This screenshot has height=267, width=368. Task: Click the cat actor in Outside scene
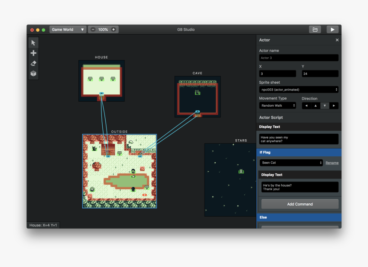point(94,149)
